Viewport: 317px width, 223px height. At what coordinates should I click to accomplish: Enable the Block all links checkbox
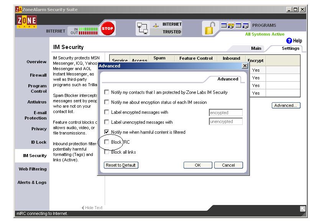click(x=107, y=152)
